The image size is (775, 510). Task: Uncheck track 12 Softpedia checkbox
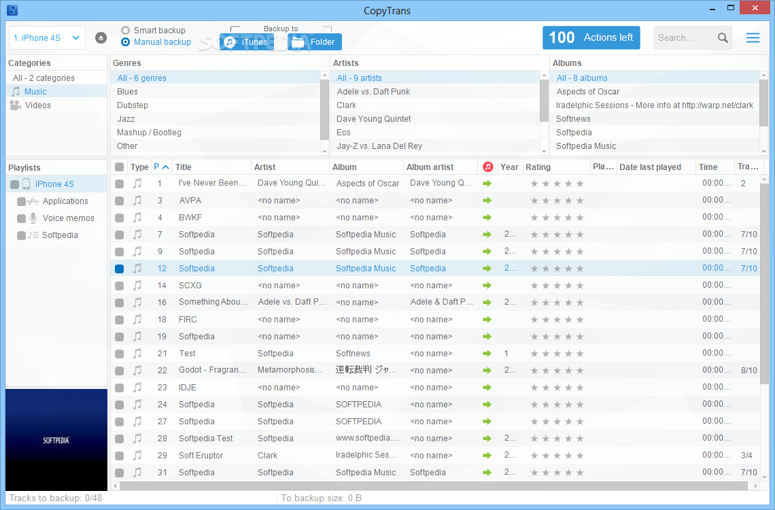coord(119,269)
